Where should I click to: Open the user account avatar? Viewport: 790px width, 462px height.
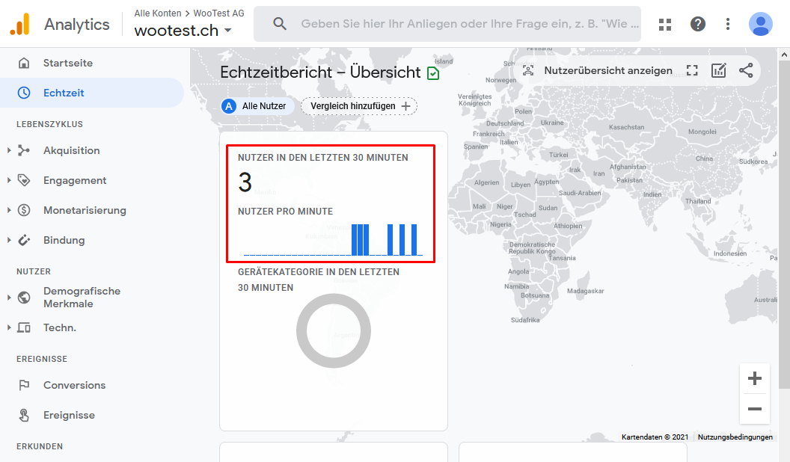pos(760,24)
